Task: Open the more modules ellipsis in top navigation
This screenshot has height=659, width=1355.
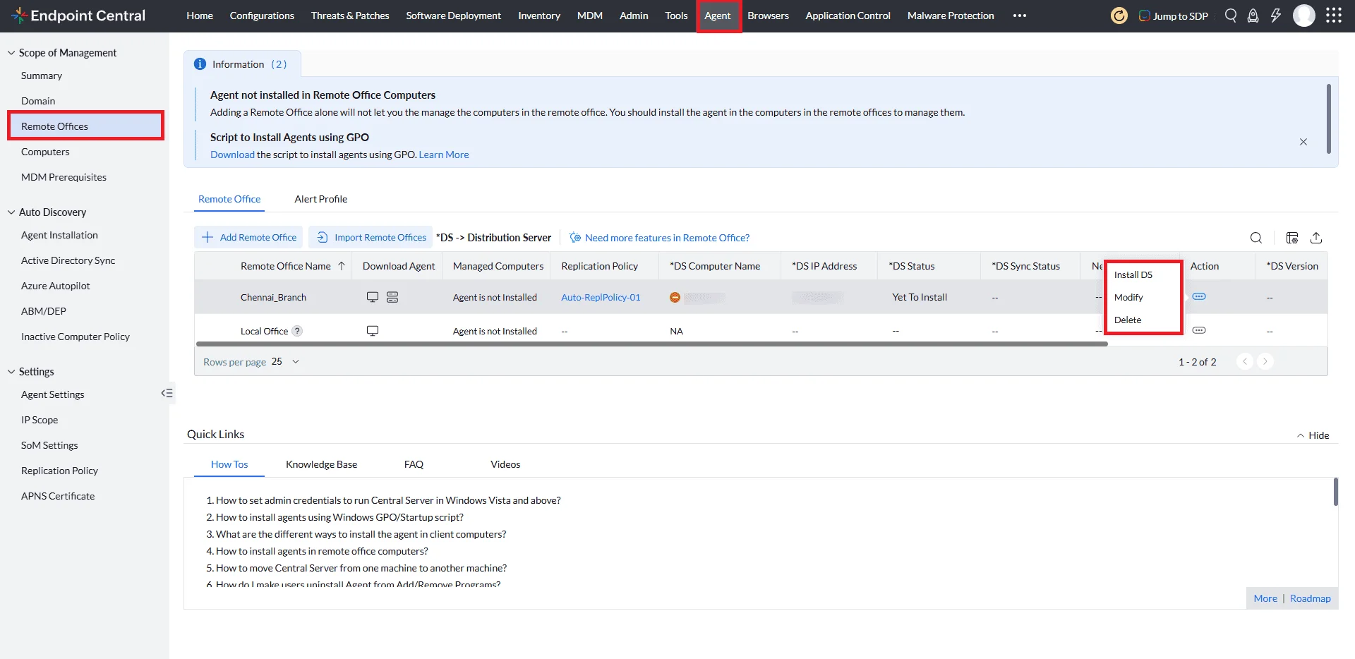Action: [1020, 16]
